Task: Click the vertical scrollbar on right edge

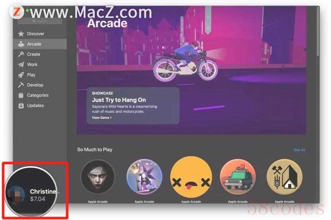Action: pyautogui.click(x=318, y=31)
